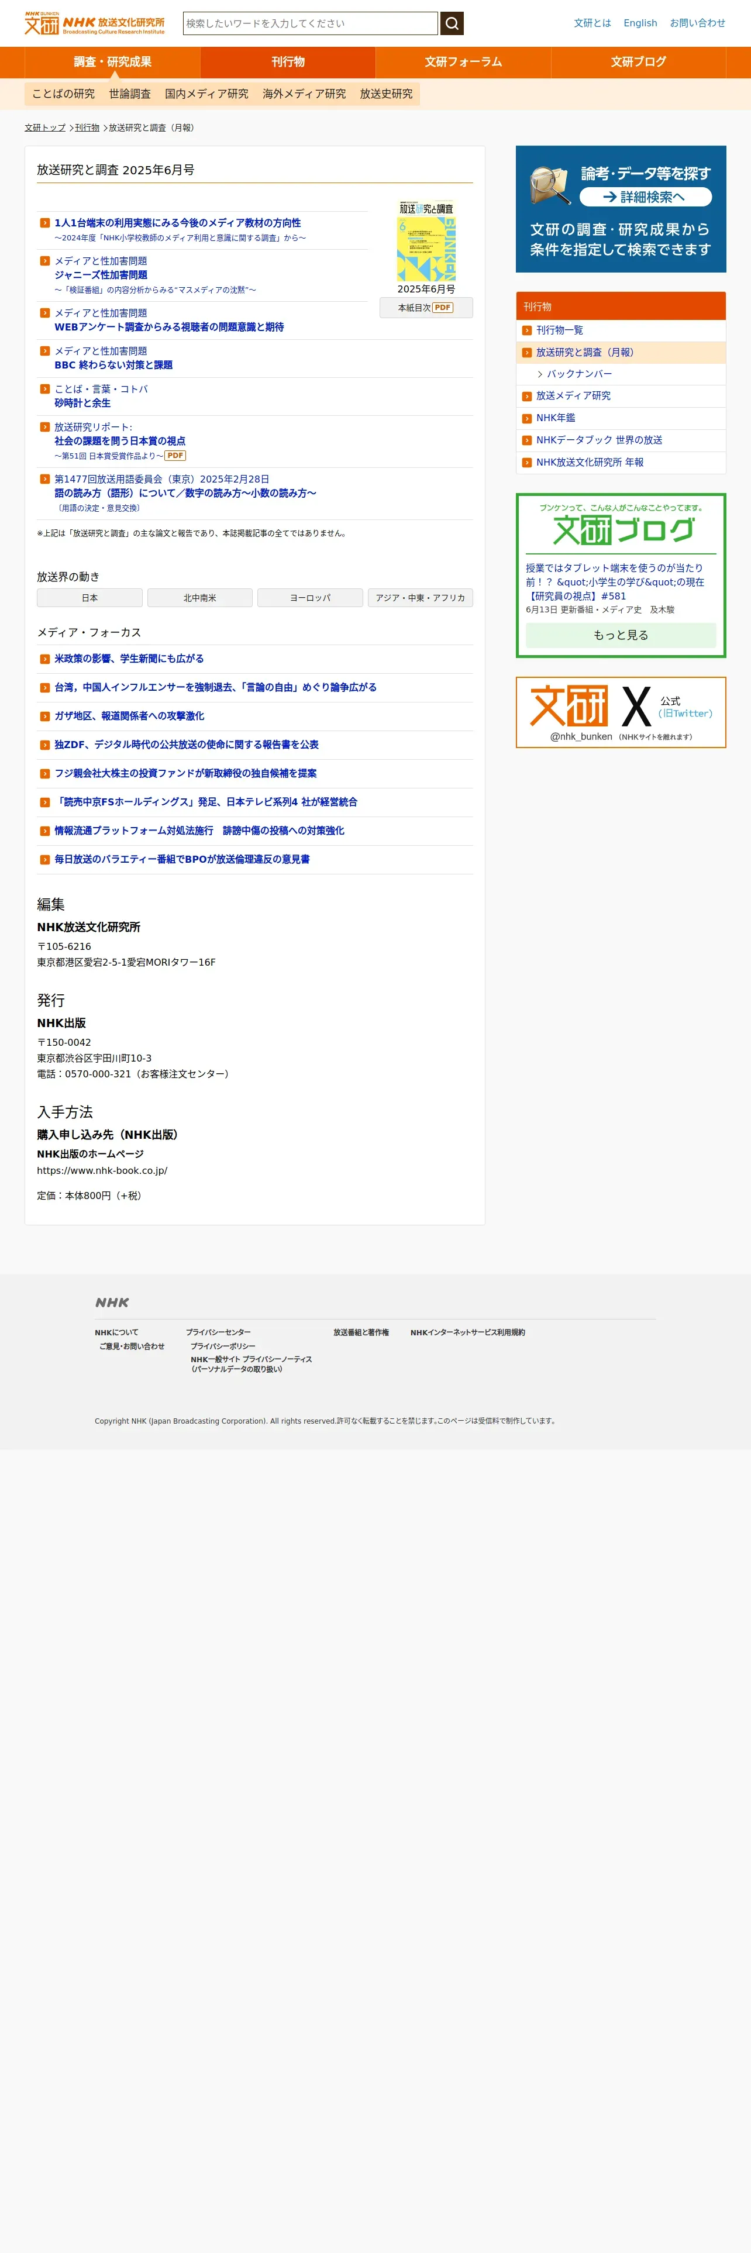The height and width of the screenshot is (2253, 751).
Task: Select 放送史研究 in the sub-navigation
Action: [x=385, y=94]
